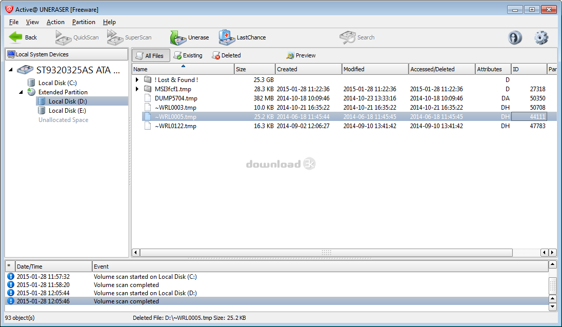
Task: Expand the ! Lost & Found ! folder
Action: [137, 79]
